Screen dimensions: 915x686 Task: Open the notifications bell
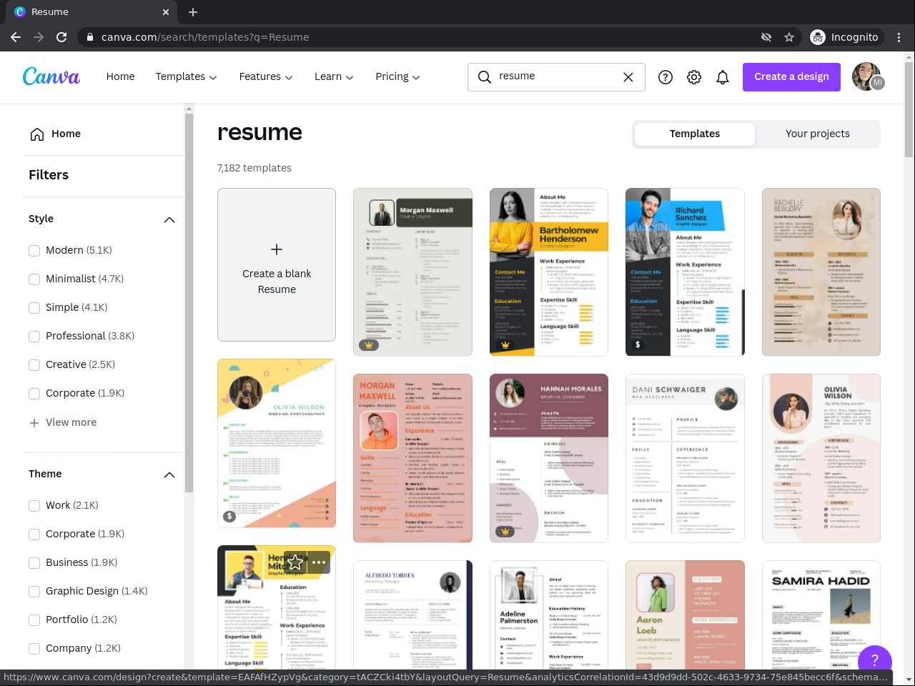pos(723,77)
